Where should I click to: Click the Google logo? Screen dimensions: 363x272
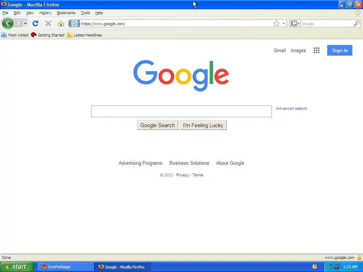pos(181,75)
